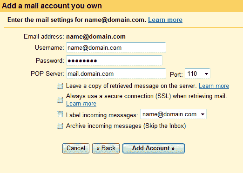This screenshot has height=173, width=243.
Task: Expand the Port 110 dropdown
Action: point(197,73)
